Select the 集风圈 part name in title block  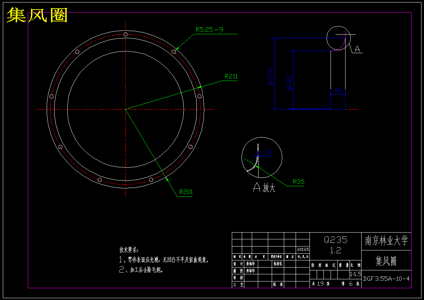(x=386, y=261)
